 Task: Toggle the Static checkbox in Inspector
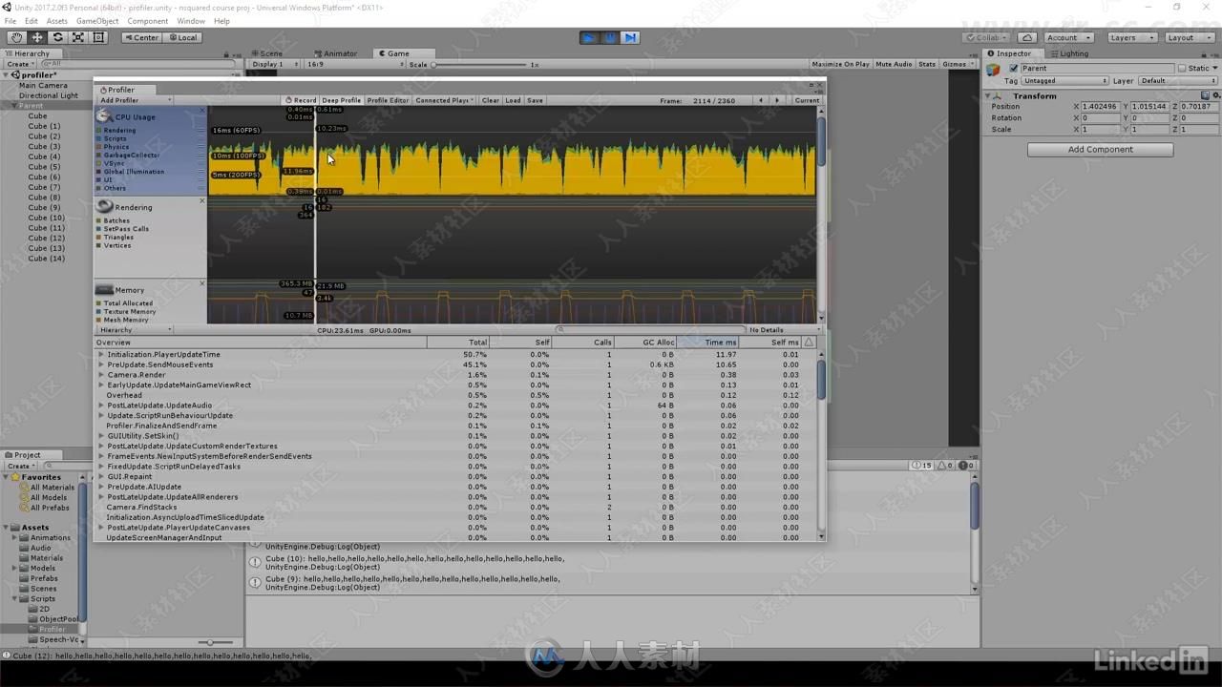pyautogui.click(x=1182, y=69)
